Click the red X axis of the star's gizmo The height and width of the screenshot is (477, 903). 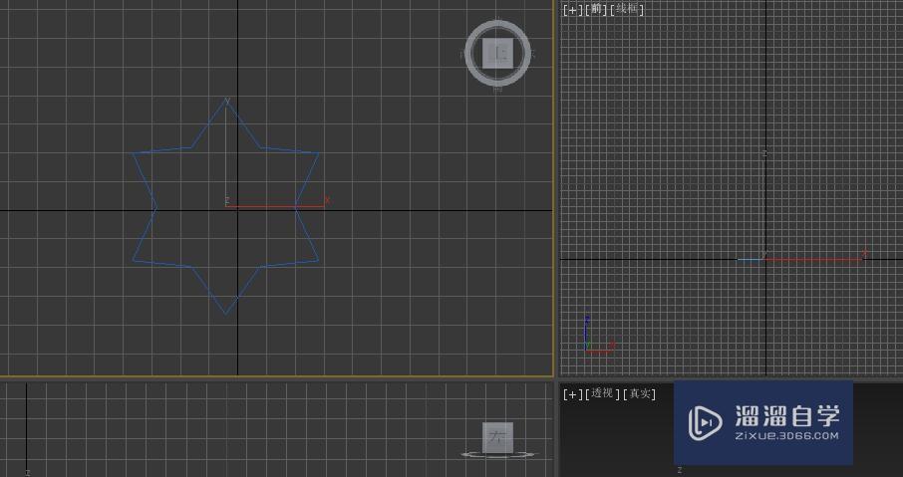coord(275,206)
